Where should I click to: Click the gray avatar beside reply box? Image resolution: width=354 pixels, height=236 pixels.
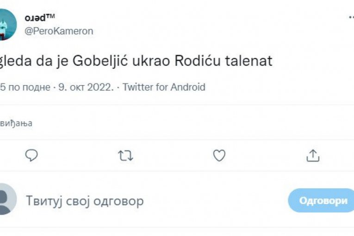(x=6, y=199)
